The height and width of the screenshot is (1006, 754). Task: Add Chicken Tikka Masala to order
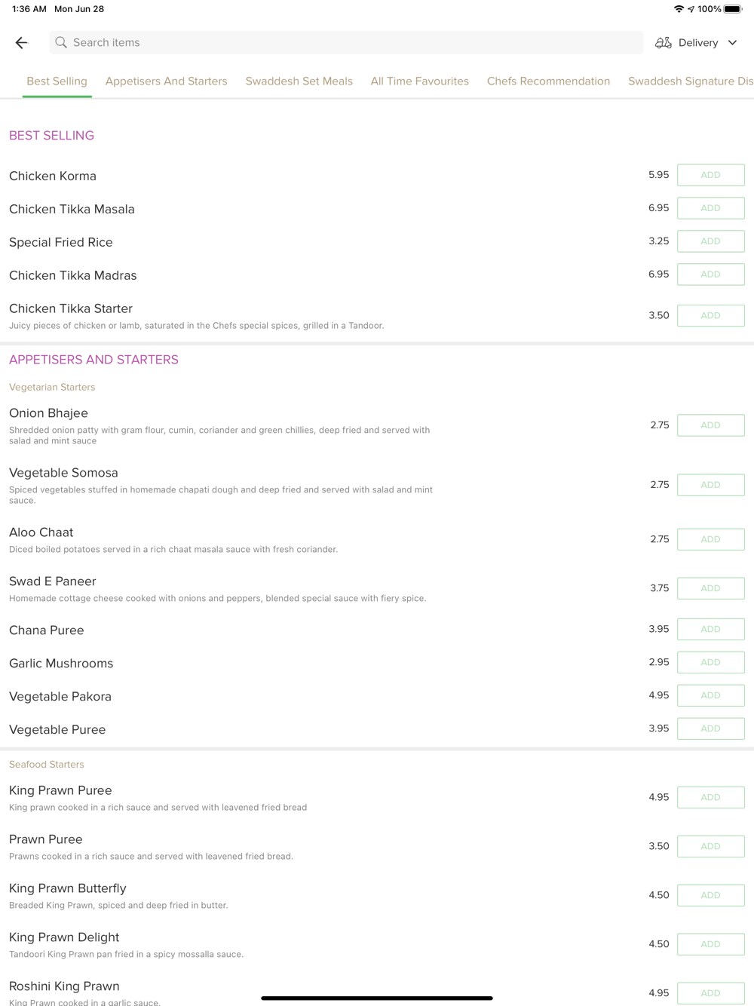click(710, 208)
